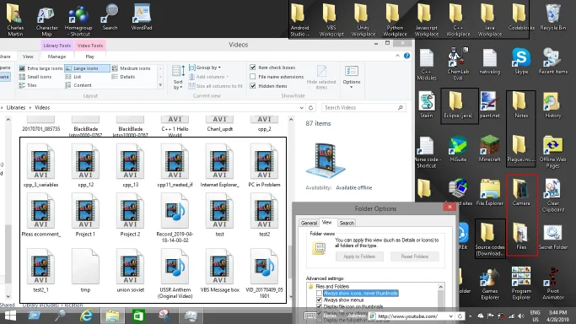Open Explorer help question mark icon

406,56
